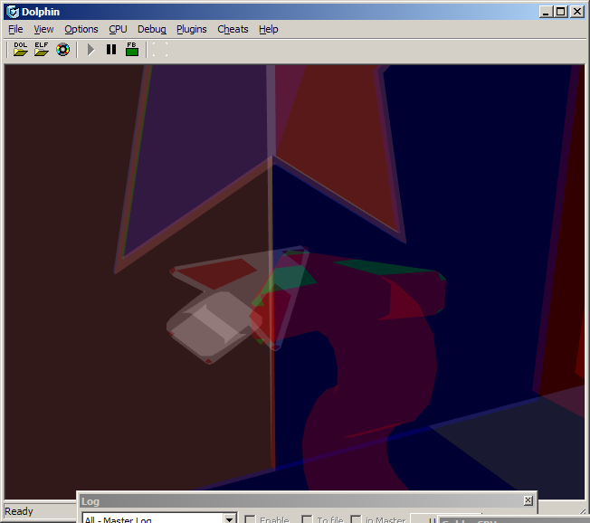Toggle the Enable checkbox in Log
This screenshot has height=523, width=590.
click(x=251, y=520)
